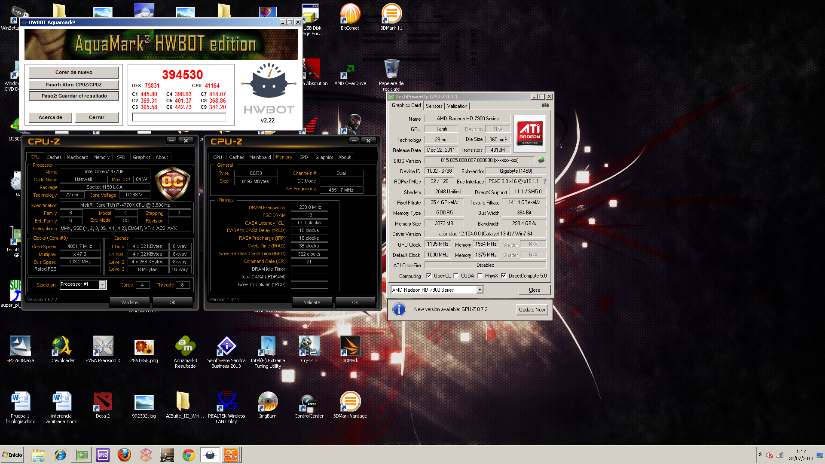Click GPU-Z screenshot camera icon
Screen dimensions: 825x464
coord(545,105)
